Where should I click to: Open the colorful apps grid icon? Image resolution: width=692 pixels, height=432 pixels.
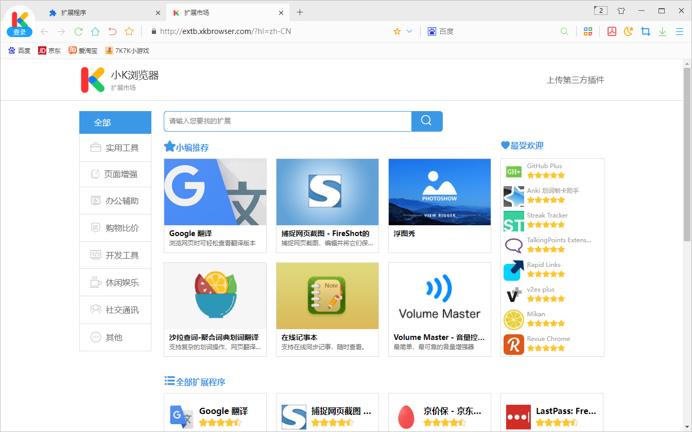pyautogui.click(x=587, y=31)
